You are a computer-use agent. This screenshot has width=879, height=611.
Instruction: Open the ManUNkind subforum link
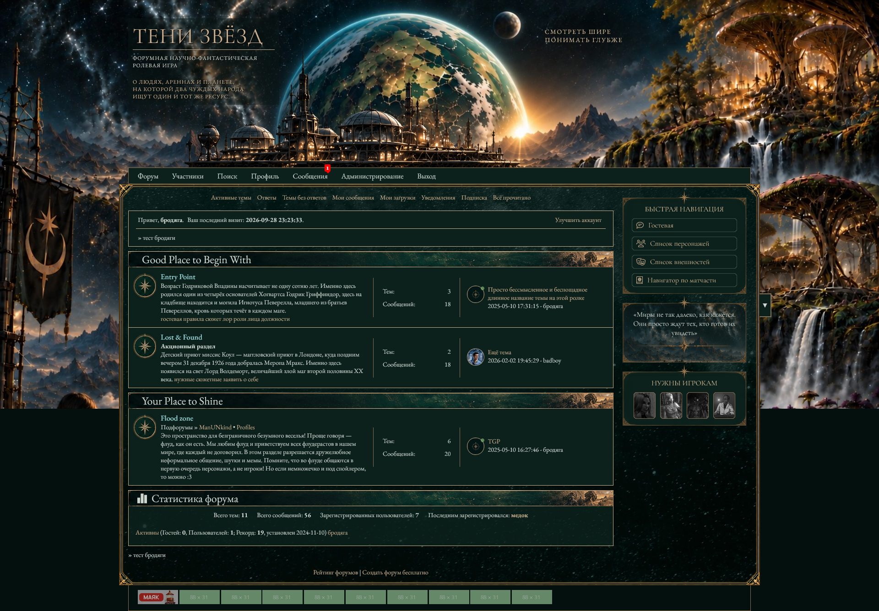[x=215, y=427]
